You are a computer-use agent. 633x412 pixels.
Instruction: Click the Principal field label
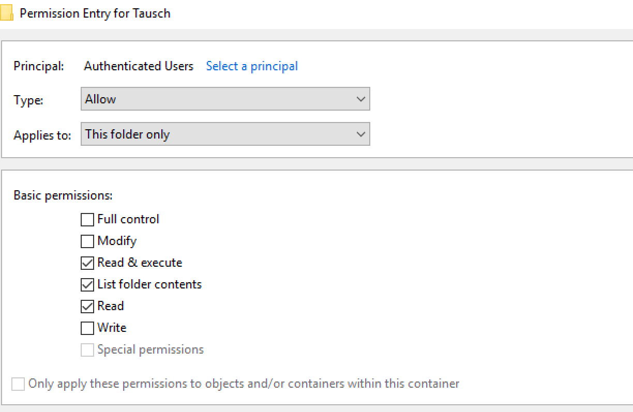pos(39,66)
